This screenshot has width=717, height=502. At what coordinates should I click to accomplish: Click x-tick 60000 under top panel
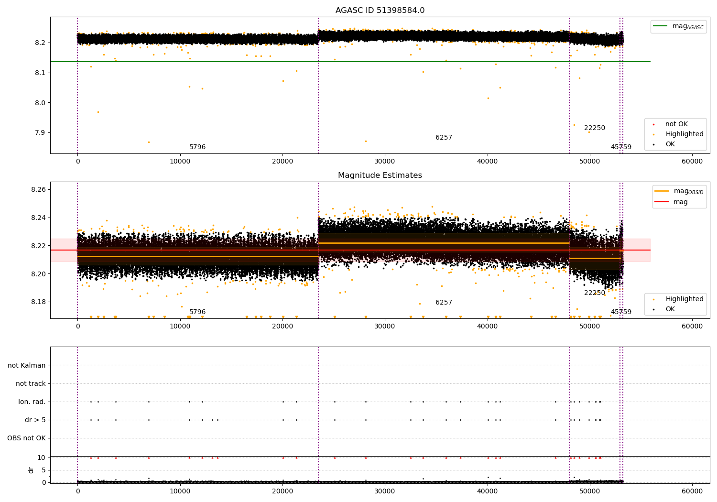(692, 162)
